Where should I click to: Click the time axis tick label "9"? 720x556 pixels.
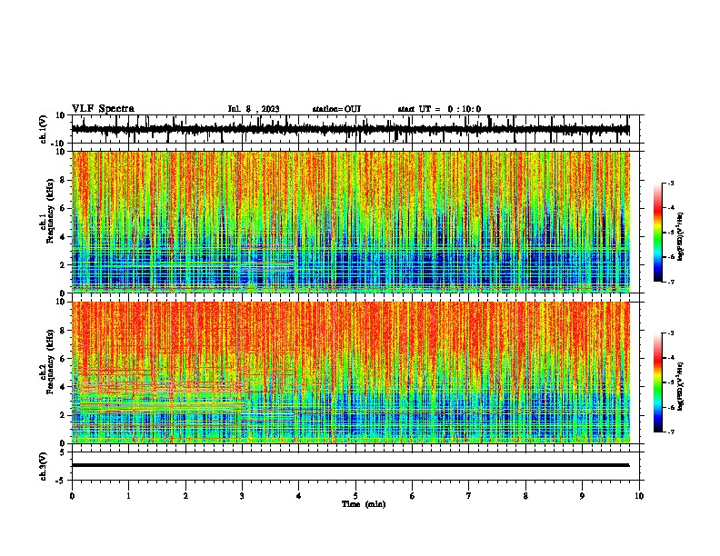pyautogui.click(x=582, y=496)
